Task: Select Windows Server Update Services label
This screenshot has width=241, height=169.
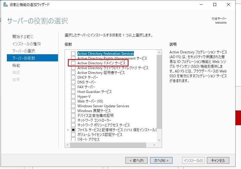Action: (x=103, y=106)
